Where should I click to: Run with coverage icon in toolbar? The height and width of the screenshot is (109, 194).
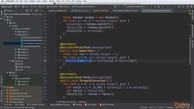(x=159, y=7)
